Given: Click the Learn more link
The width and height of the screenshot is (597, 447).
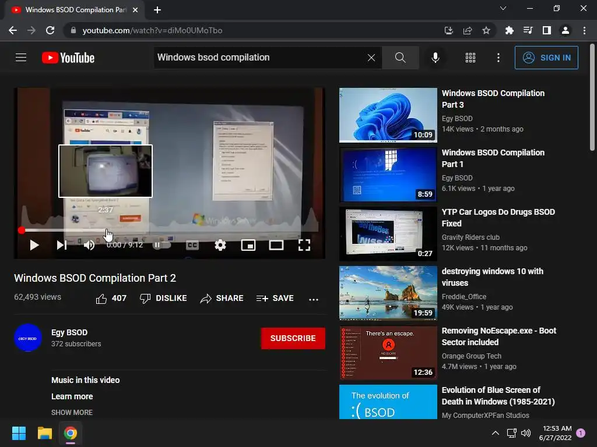Looking at the screenshot, I should coord(72,396).
